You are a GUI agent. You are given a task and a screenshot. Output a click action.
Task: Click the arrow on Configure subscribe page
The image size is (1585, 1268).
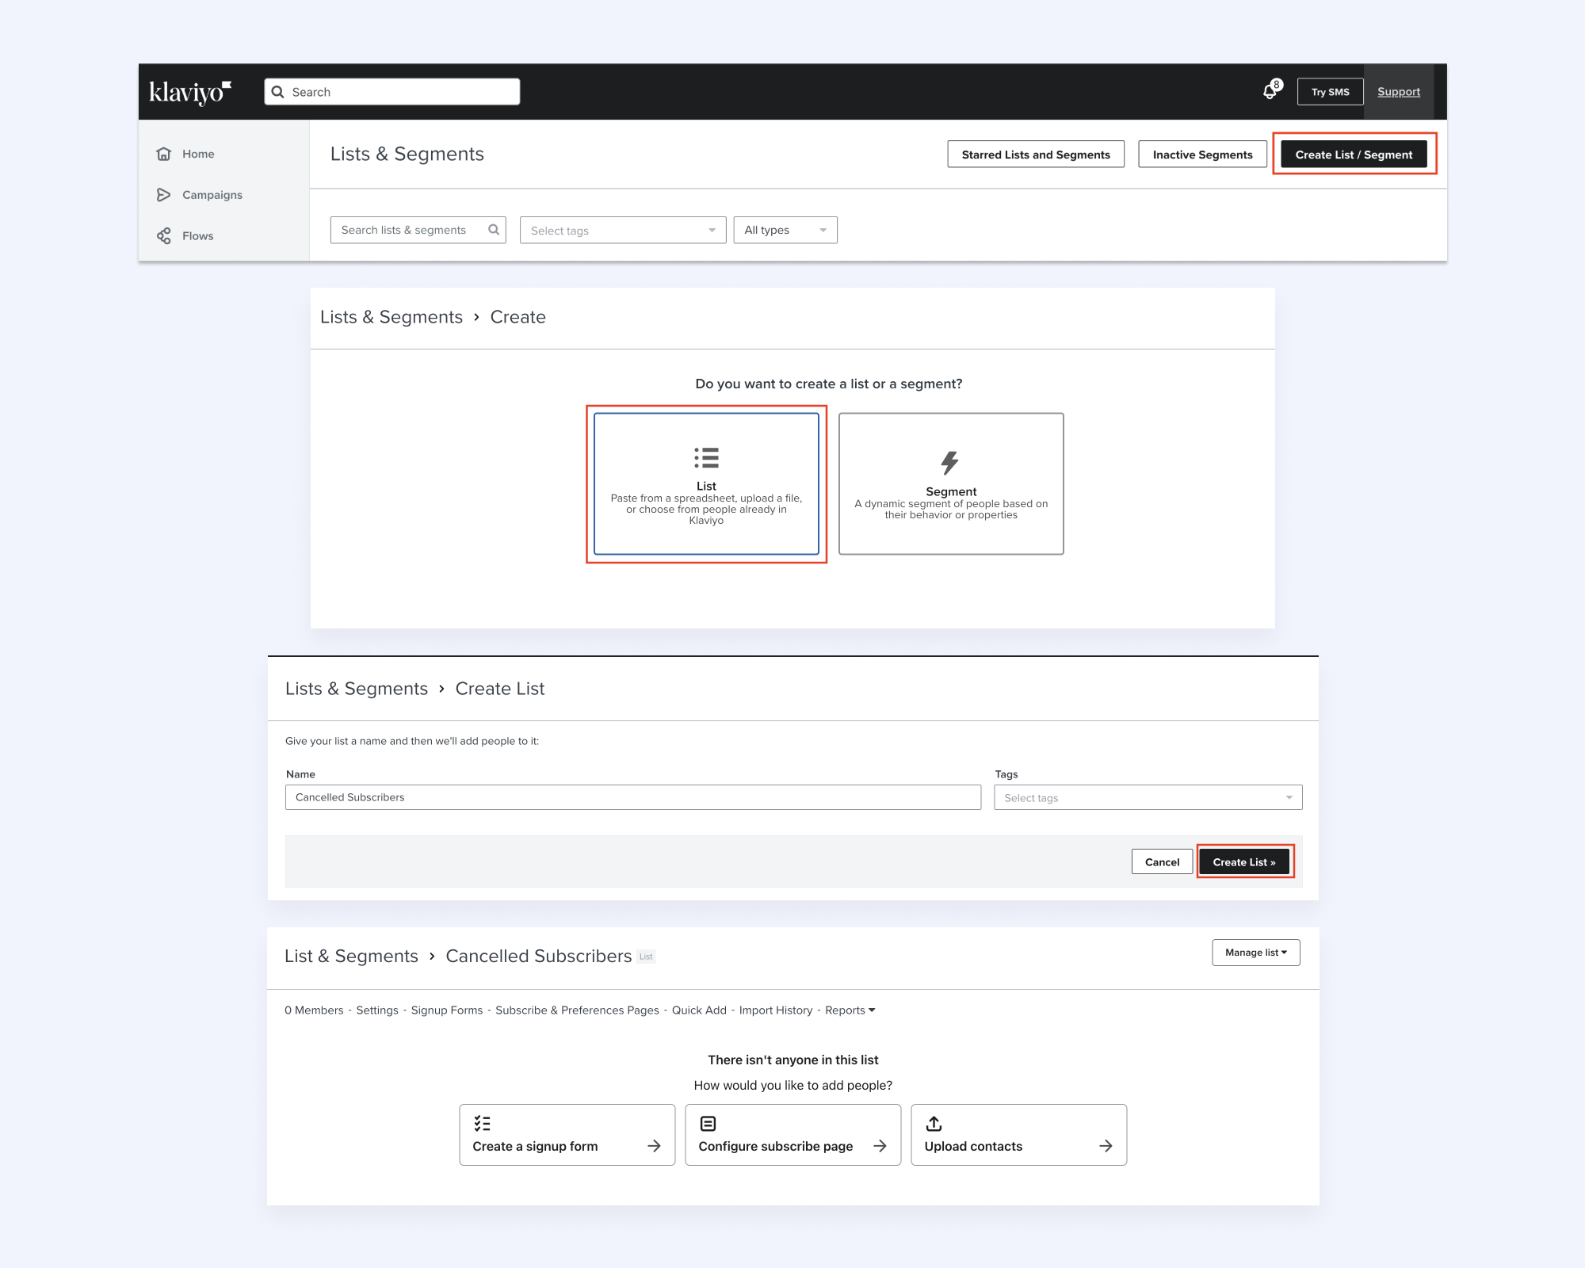point(880,1146)
